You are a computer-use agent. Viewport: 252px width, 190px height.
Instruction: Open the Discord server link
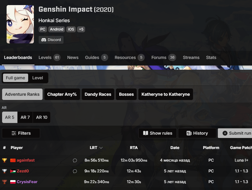click(51, 40)
